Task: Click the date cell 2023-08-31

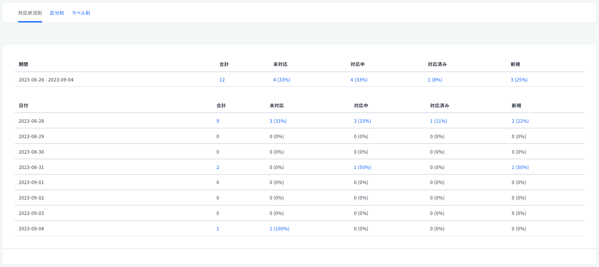Action: [31, 167]
